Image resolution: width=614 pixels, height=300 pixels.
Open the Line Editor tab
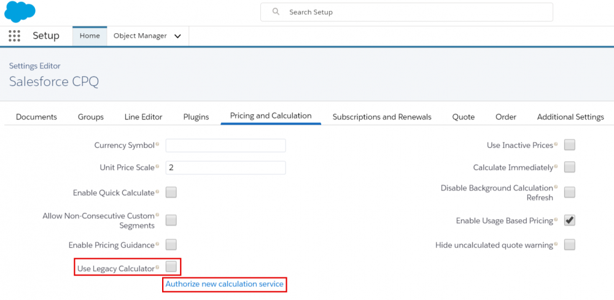point(143,117)
